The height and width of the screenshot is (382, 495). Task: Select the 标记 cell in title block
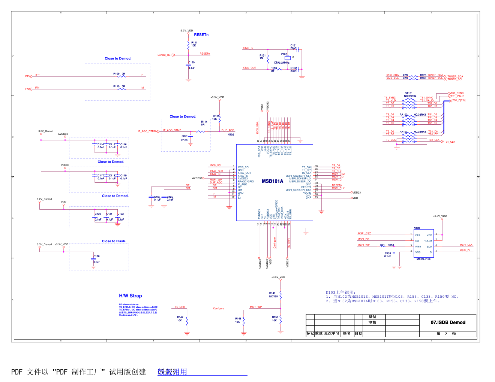(x=310, y=333)
